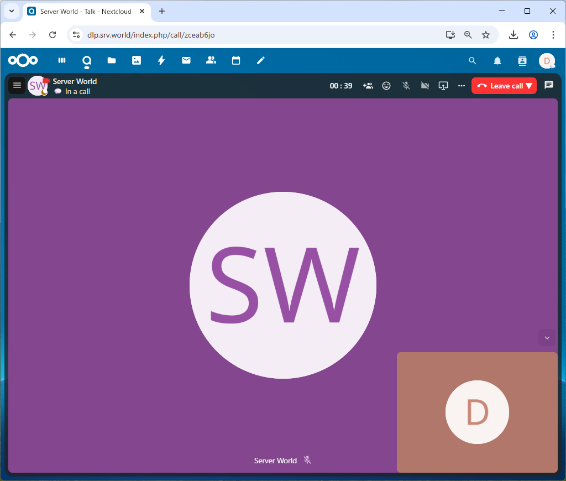Open the chat sidebar

pos(549,85)
